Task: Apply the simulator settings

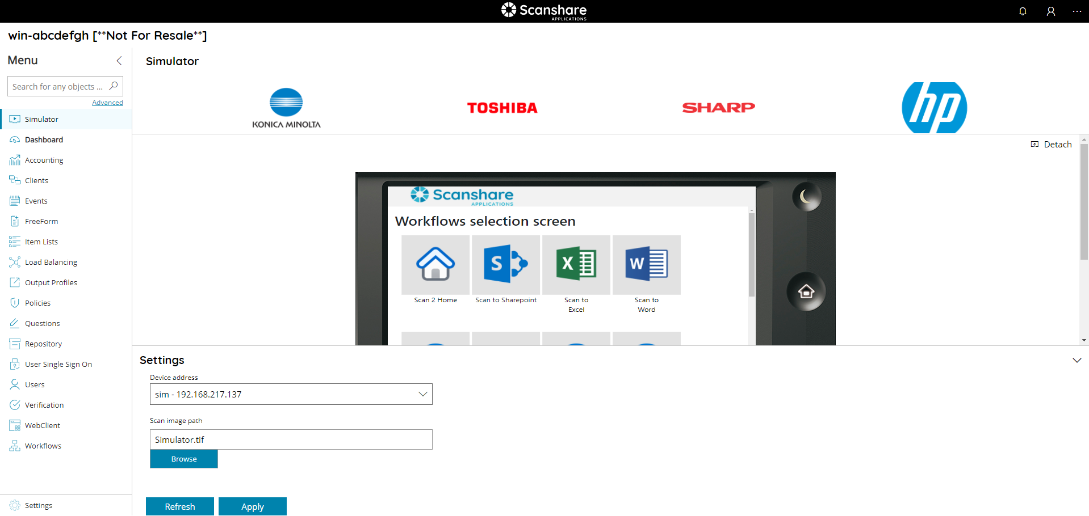Action: point(252,506)
